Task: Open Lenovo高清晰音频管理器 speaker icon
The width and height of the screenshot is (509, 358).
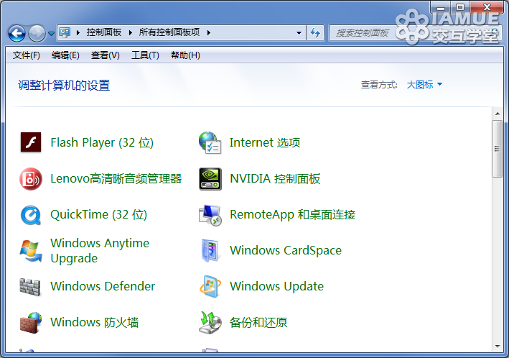Action: [x=31, y=178]
